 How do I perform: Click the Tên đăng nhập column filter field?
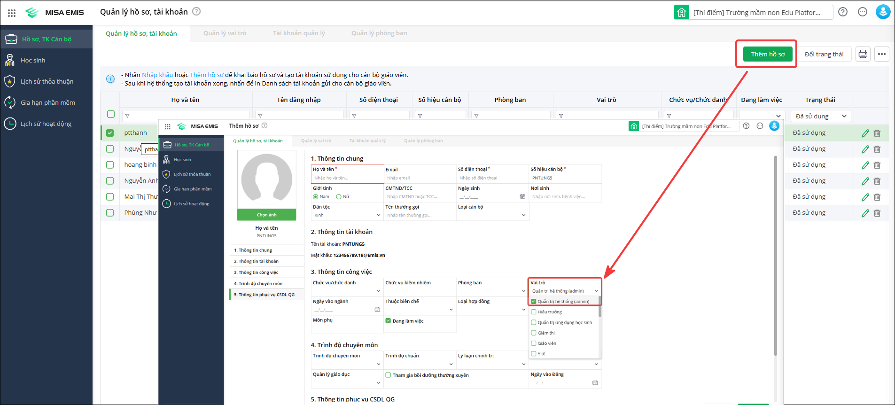[x=299, y=116]
